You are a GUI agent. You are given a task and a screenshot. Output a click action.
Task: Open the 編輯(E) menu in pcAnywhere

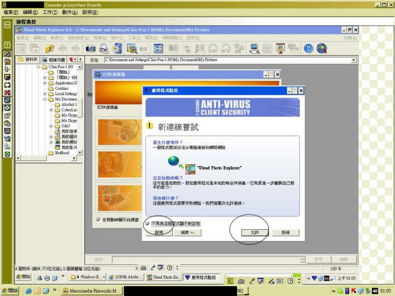point(31,12)
